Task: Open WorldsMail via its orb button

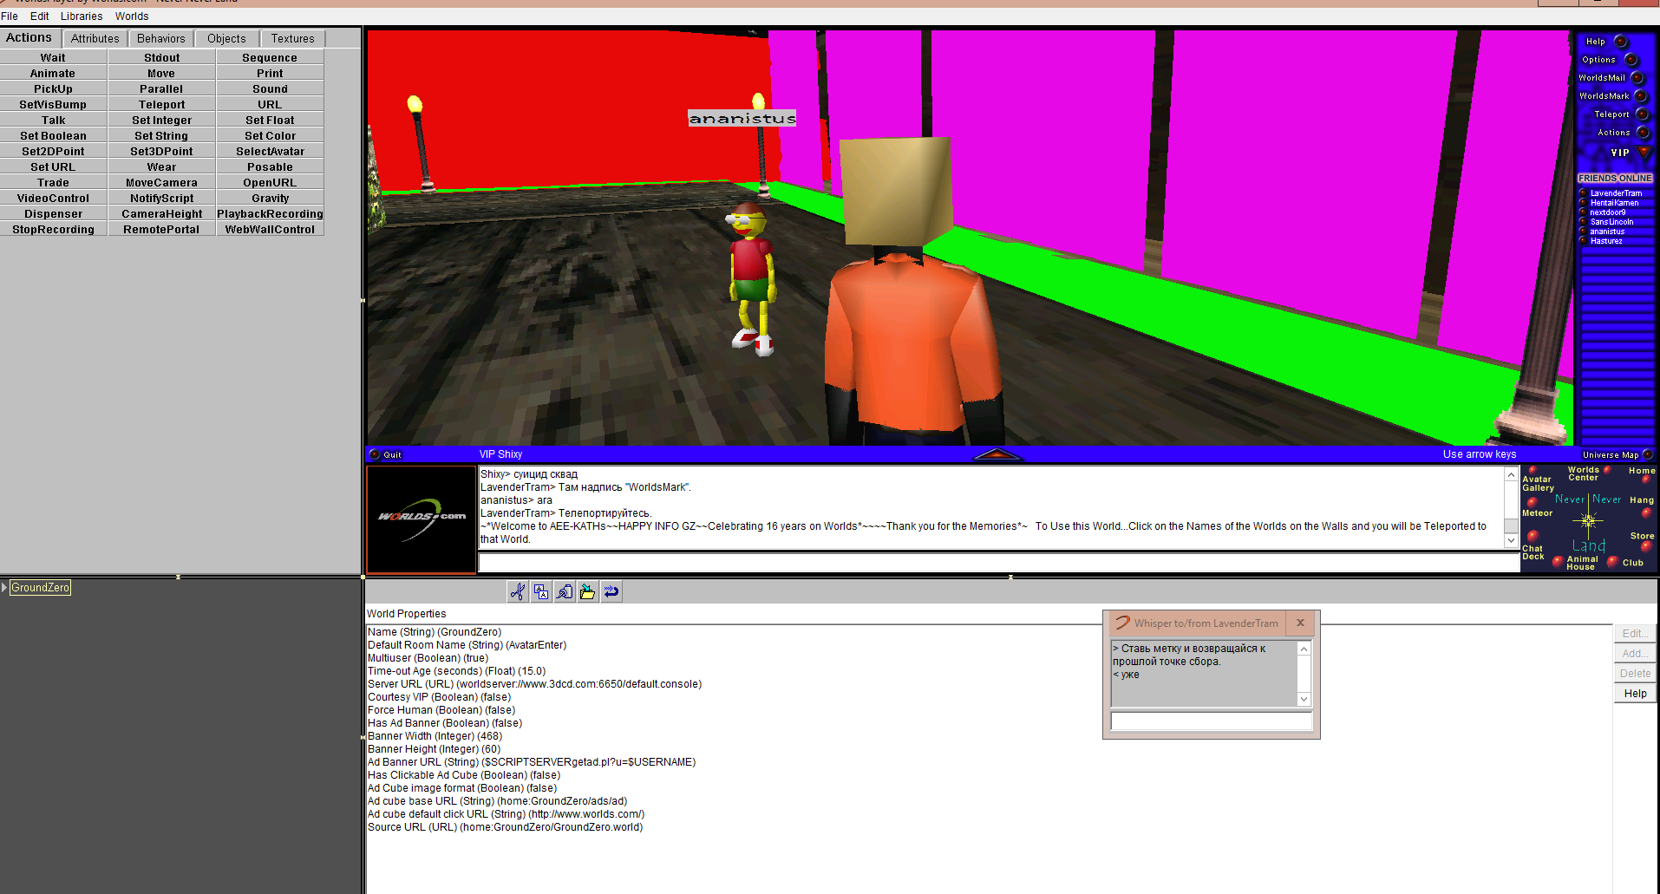Action: pyautogui.click(x=1637, y=78)
